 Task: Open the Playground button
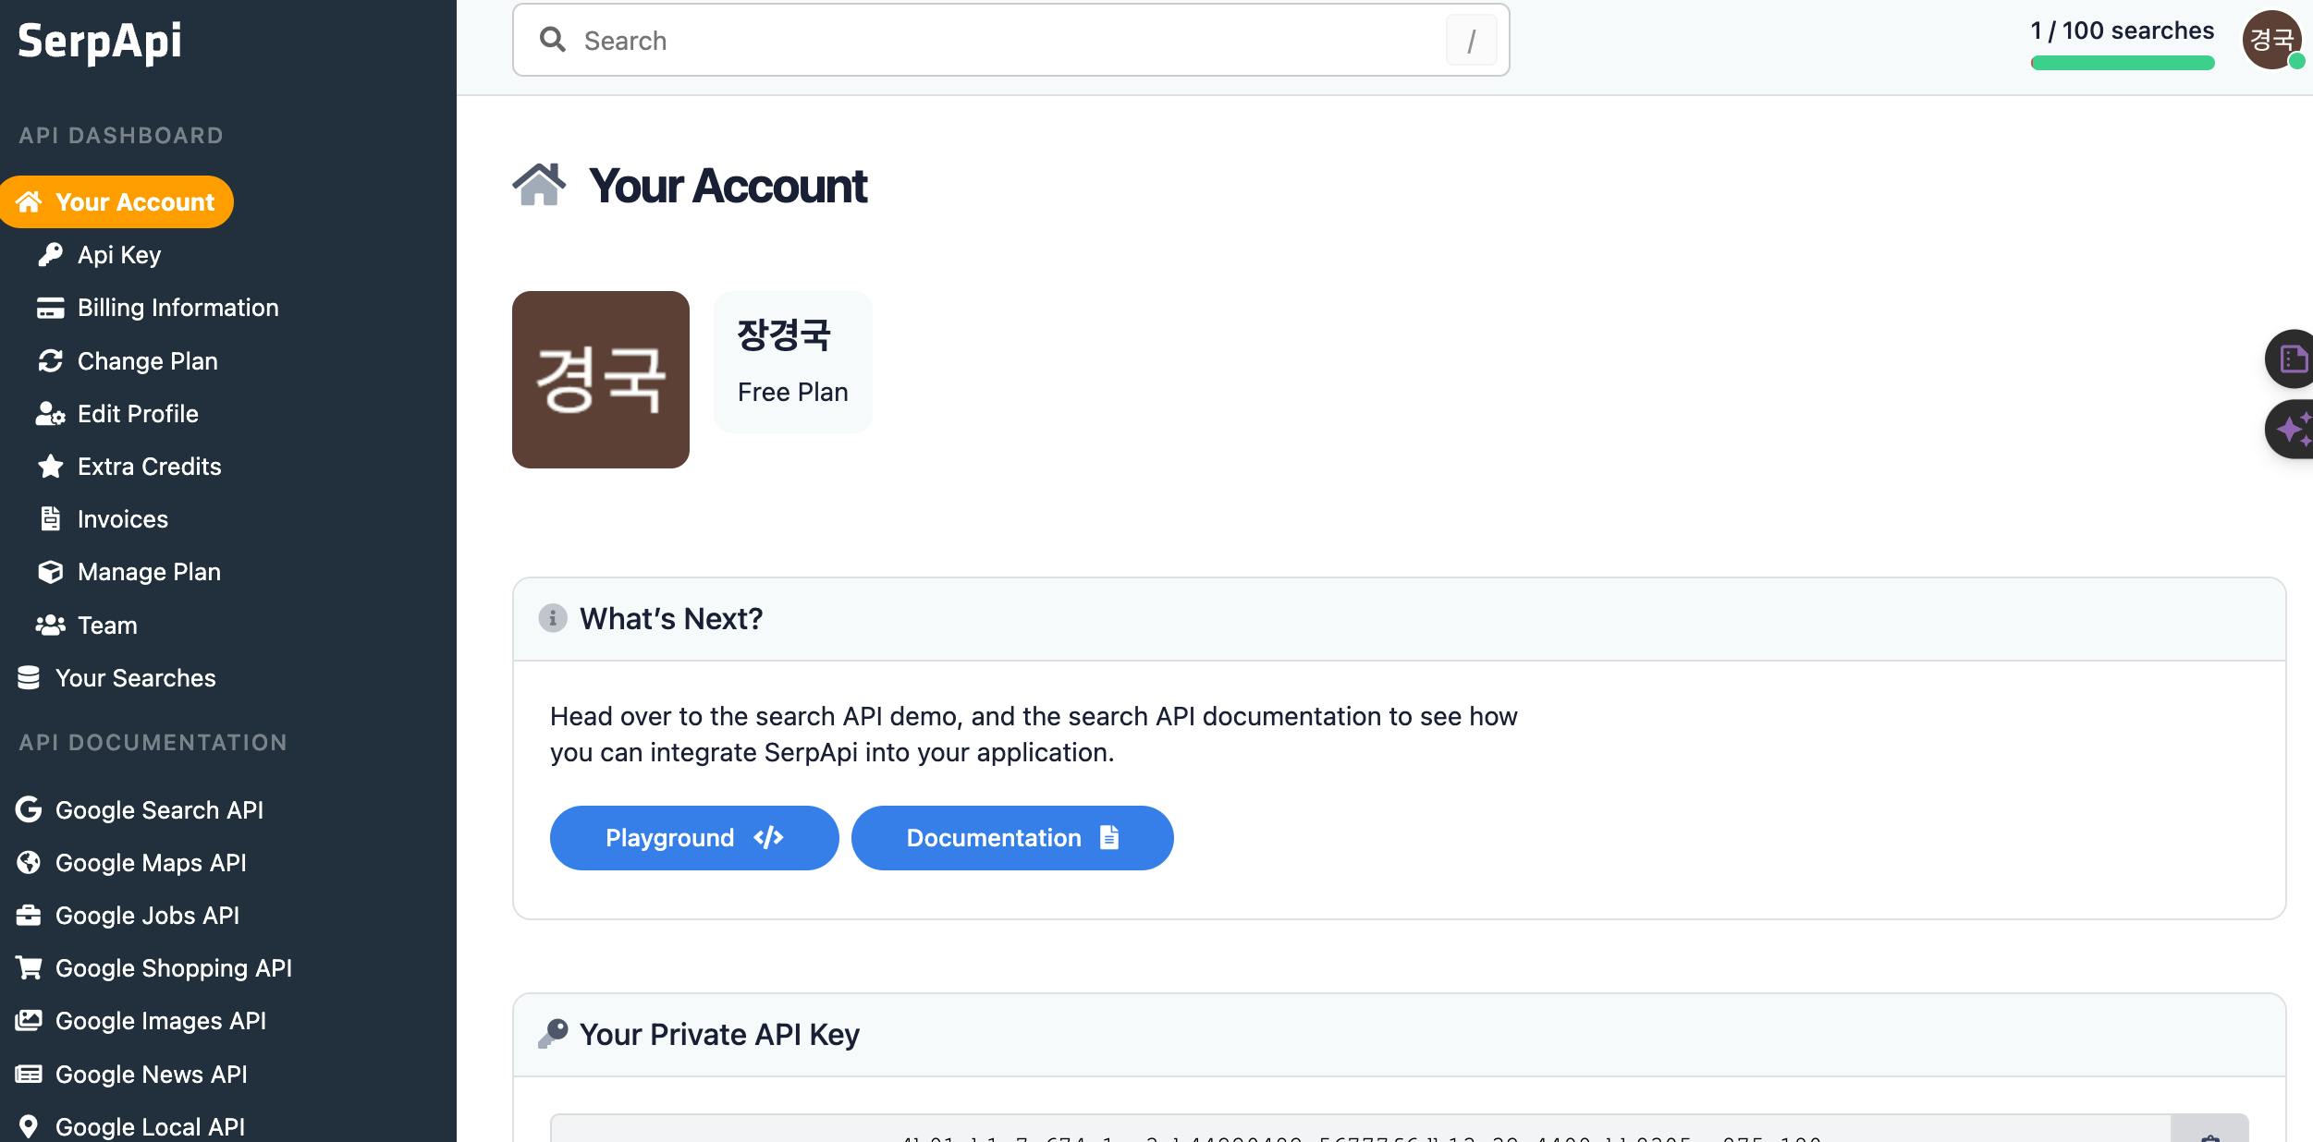[694, 838]
